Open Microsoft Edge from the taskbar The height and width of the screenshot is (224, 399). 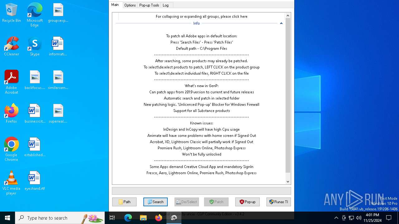click(x=128, y=218)
